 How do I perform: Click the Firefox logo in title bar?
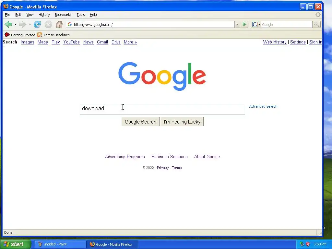pos(6,6)
